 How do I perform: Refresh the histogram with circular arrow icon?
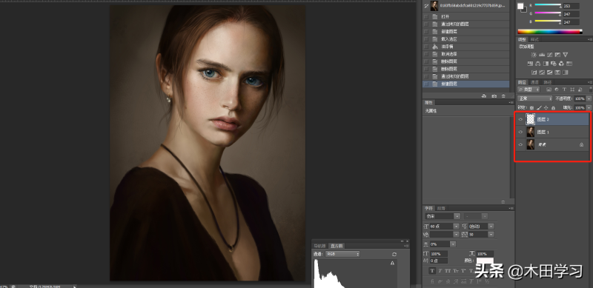[394, 255]
